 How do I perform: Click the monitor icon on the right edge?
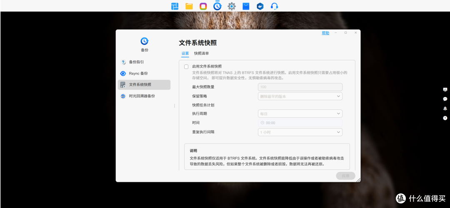pyautogui.click(x=445, y=90)
